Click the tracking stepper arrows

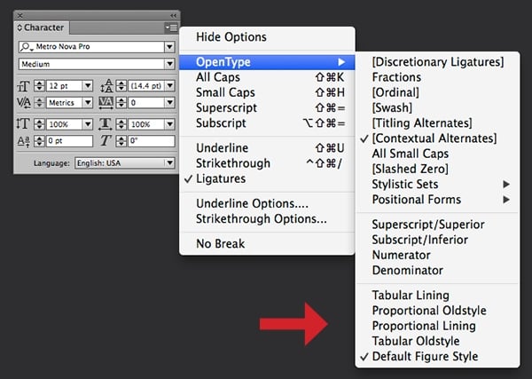(120, 103)
